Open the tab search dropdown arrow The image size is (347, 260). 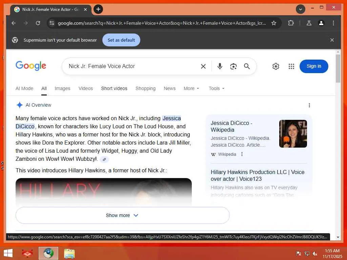(301, 9)
